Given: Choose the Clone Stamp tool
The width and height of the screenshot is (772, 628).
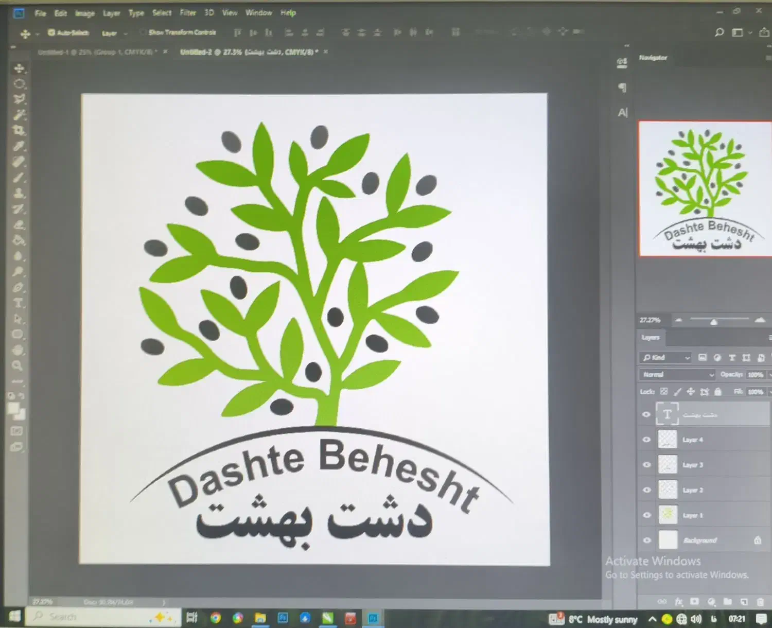Looking at the screenshot, I should (19, 194).
